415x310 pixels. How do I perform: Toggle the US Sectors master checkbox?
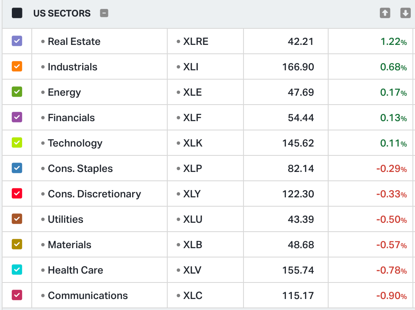[x=17, y=13]
